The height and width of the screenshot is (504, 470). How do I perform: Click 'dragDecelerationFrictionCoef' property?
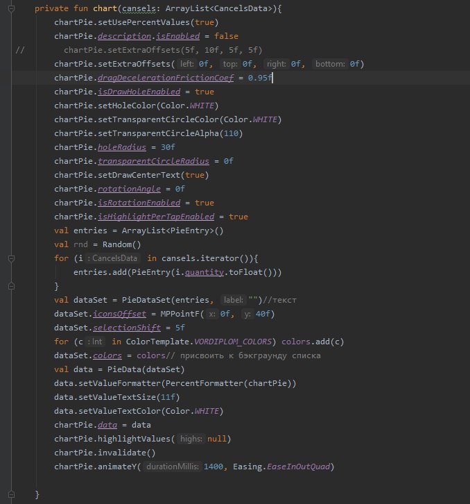coord(166,78)
